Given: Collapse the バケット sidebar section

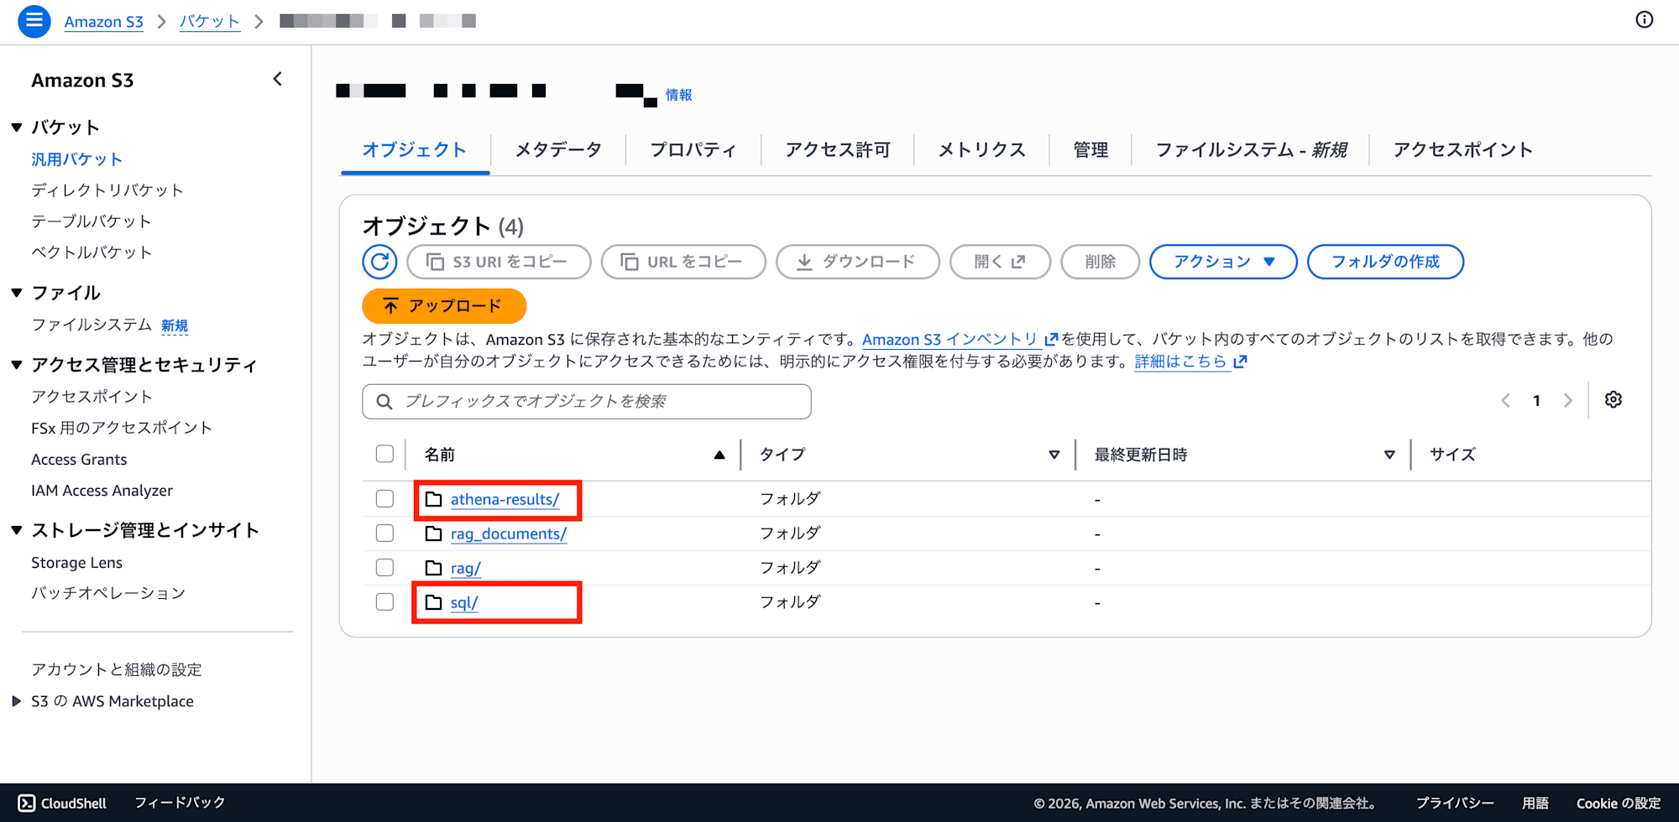Looking at the screenshot, I should click(x=17, y=127).
